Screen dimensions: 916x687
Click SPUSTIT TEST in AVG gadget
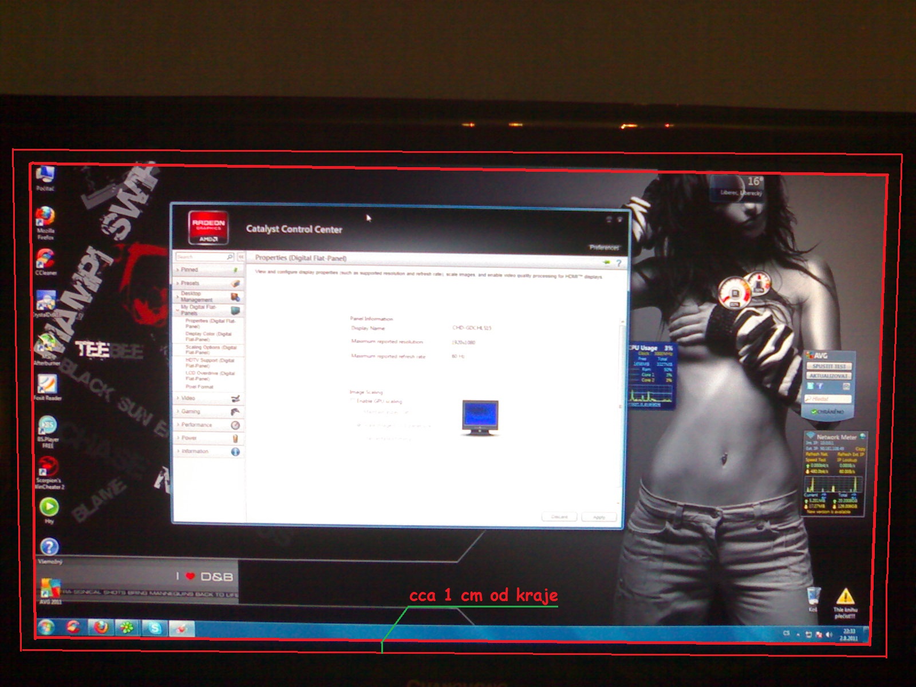(829, 366)
